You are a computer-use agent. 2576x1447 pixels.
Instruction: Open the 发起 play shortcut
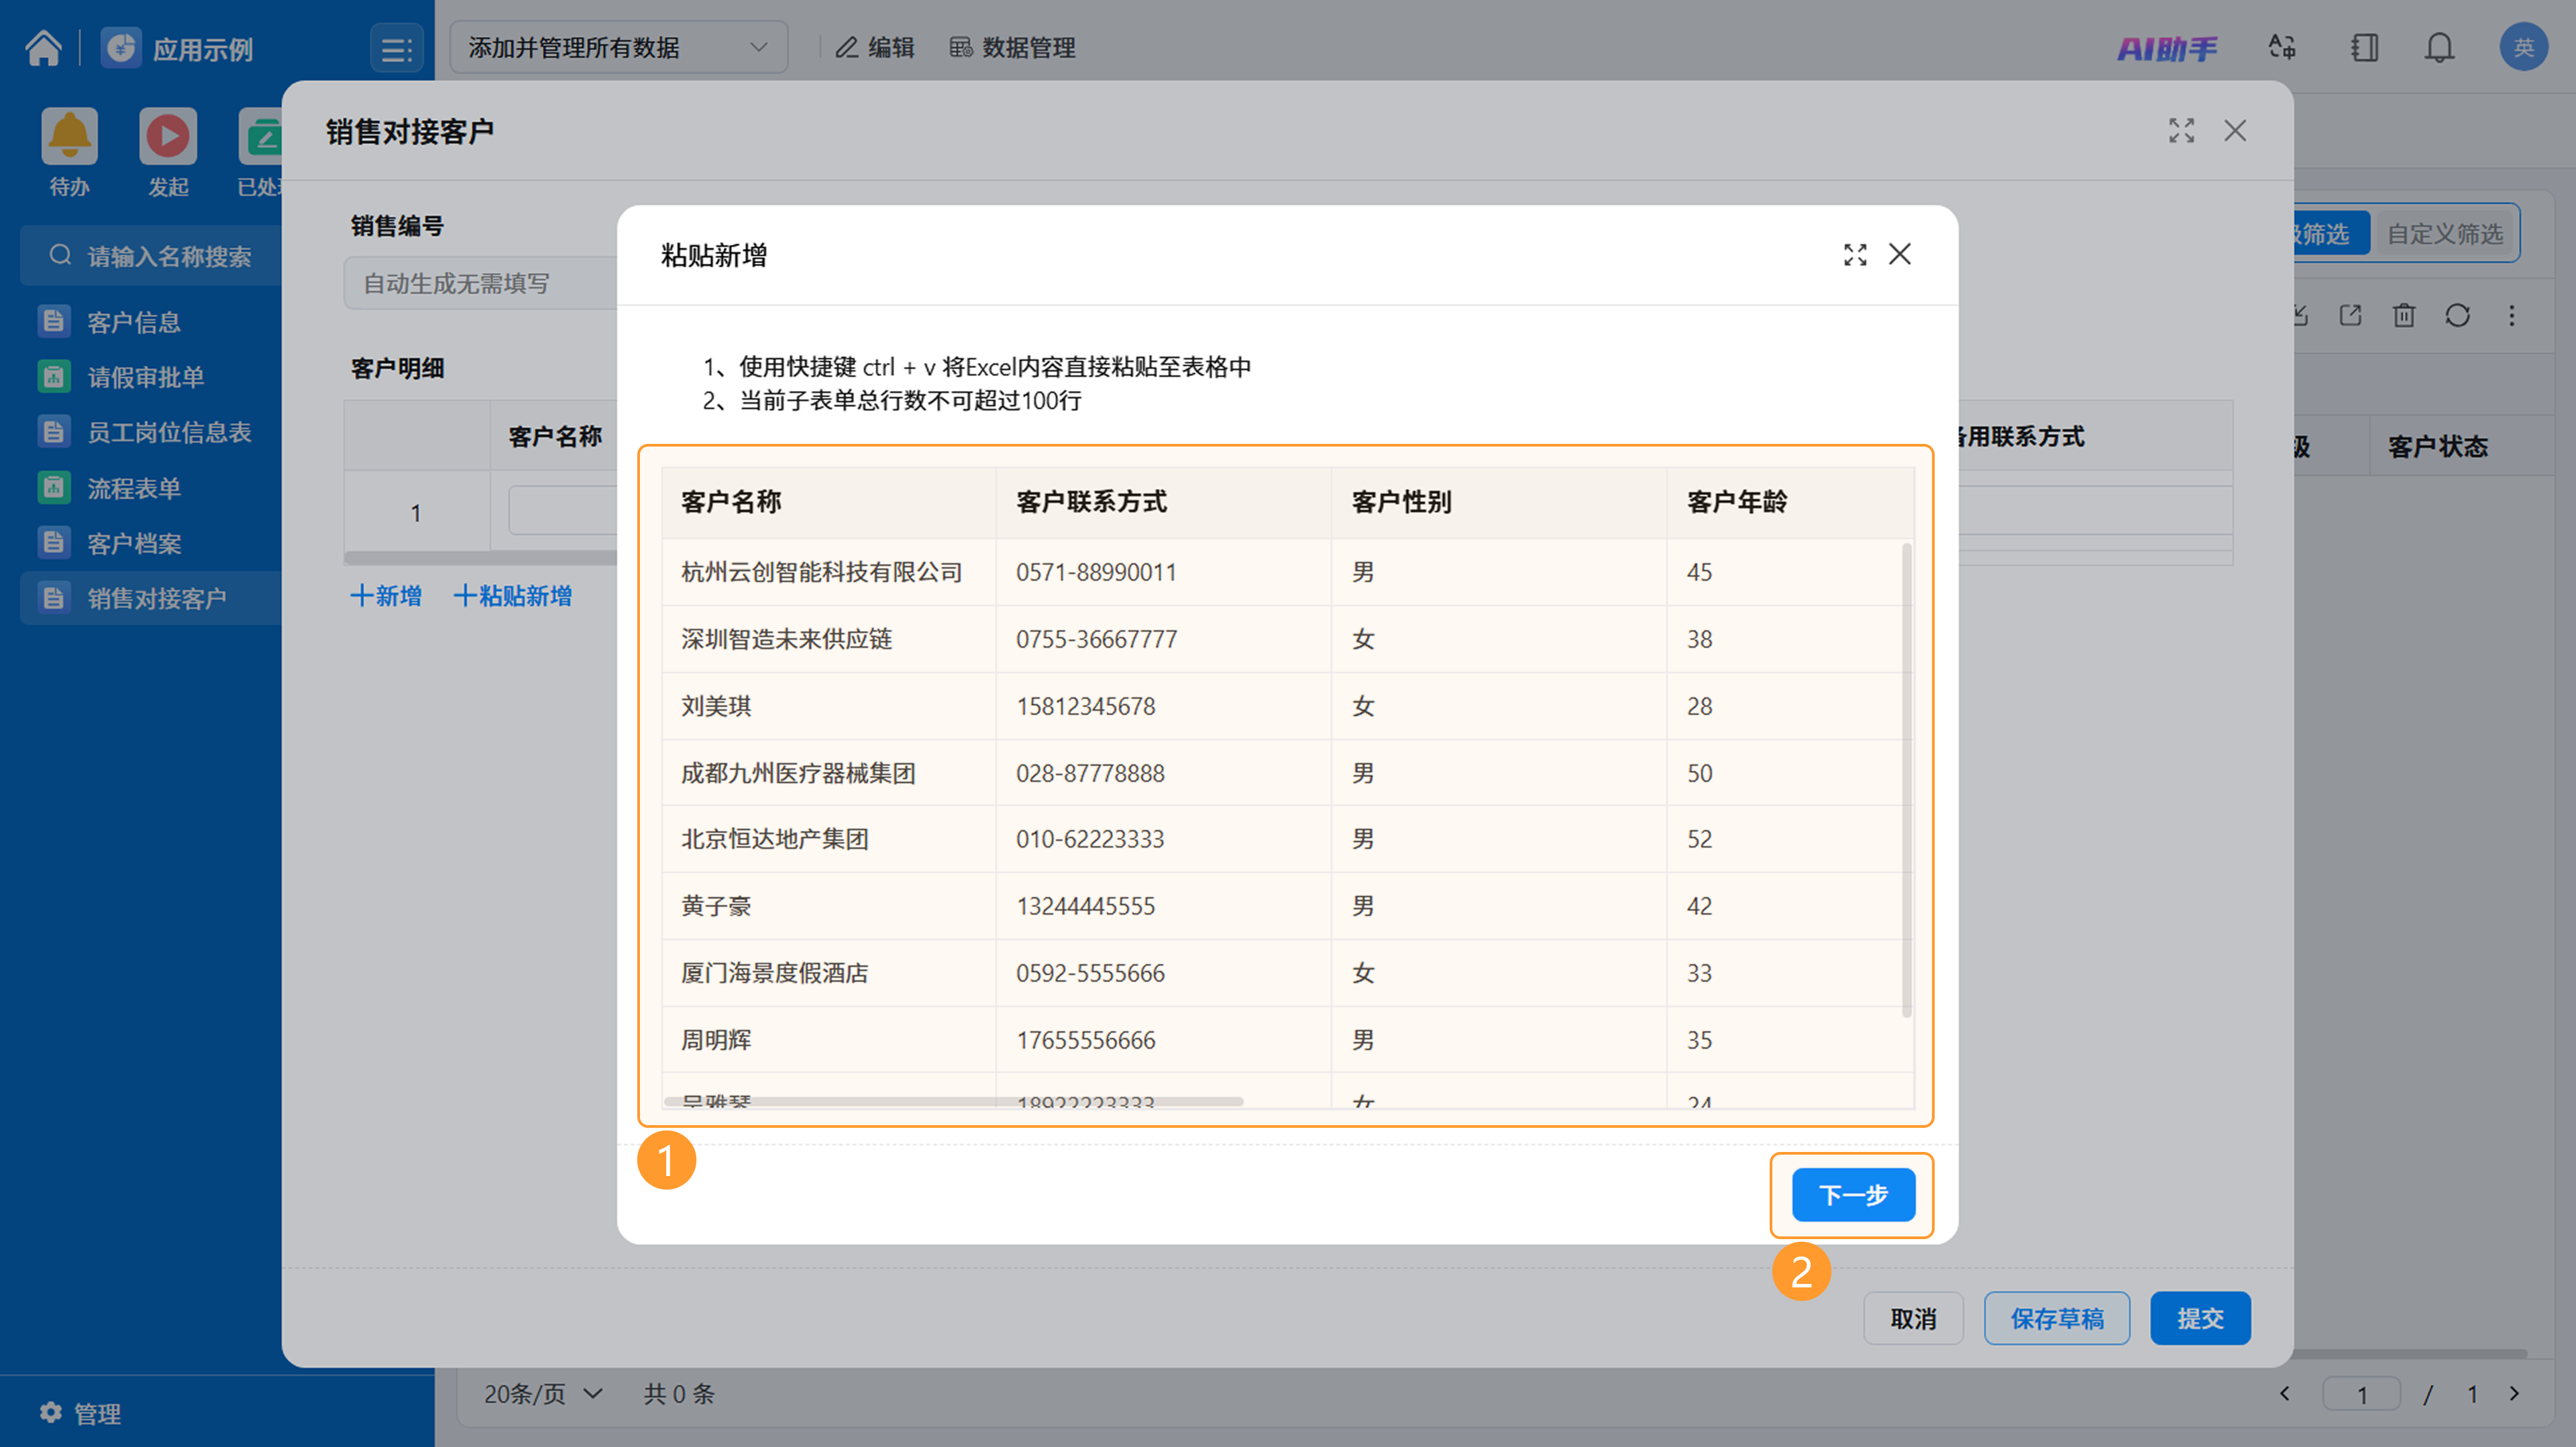click(168, 136)
